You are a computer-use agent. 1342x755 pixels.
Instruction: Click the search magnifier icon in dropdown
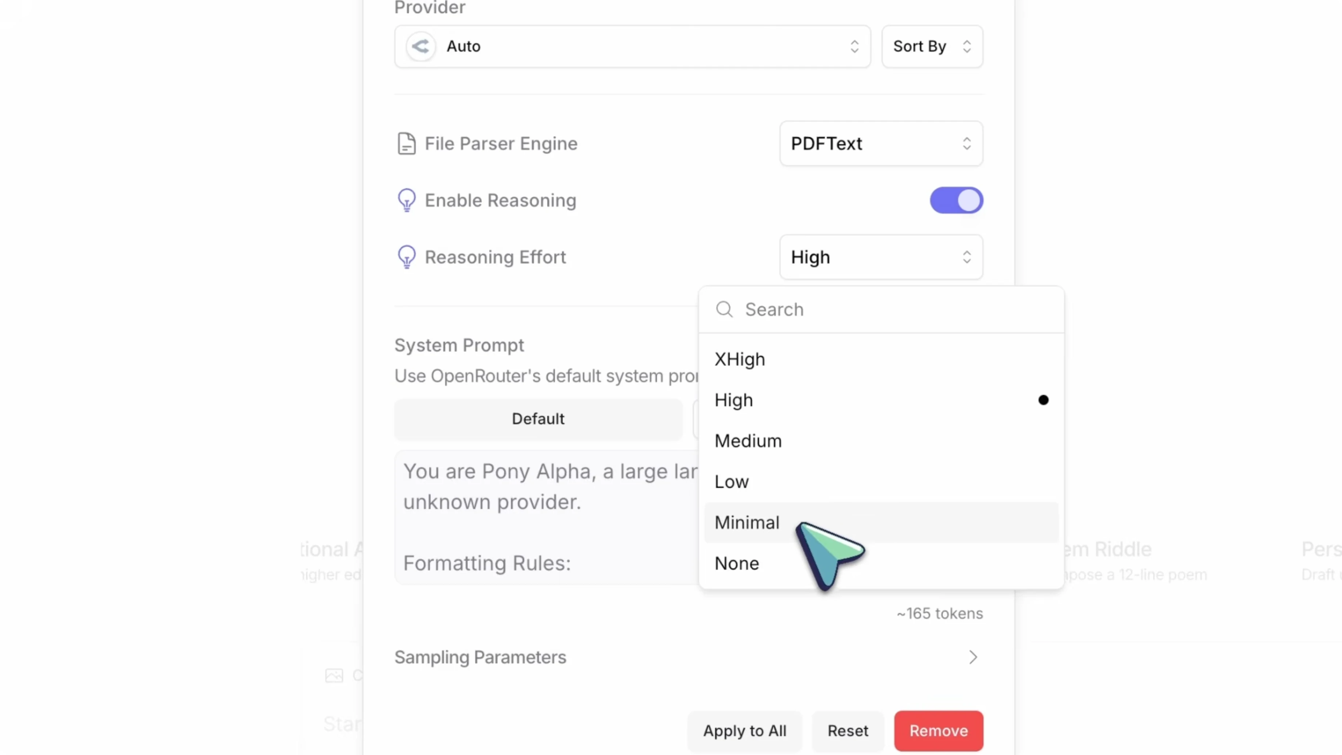point(724,310)
